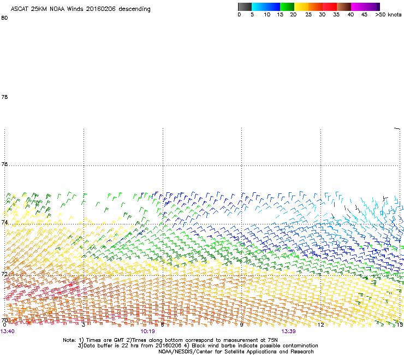Click the purple time stamp '13:39'
Screen dimensions: 404x355
288,332
